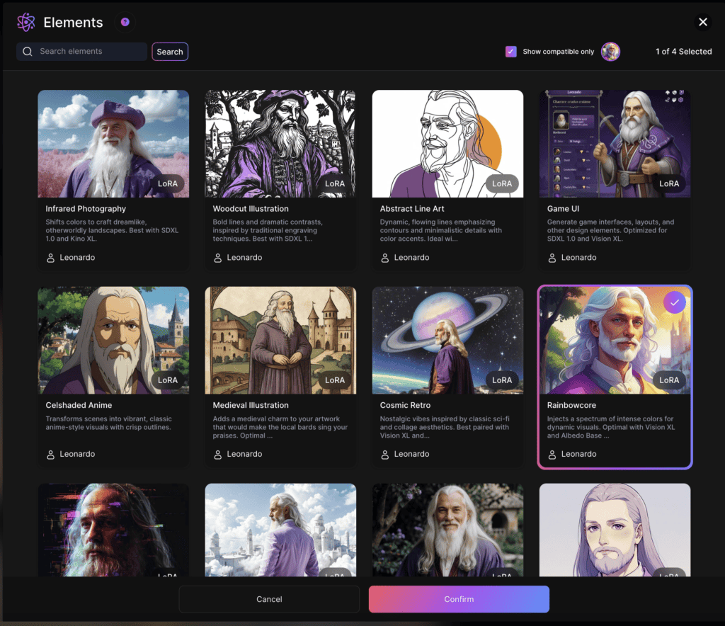Select the glitch-style wizard thumbnail in bottom row
The width and height of the screenshot is (725, 626).
tap(113, 530)
